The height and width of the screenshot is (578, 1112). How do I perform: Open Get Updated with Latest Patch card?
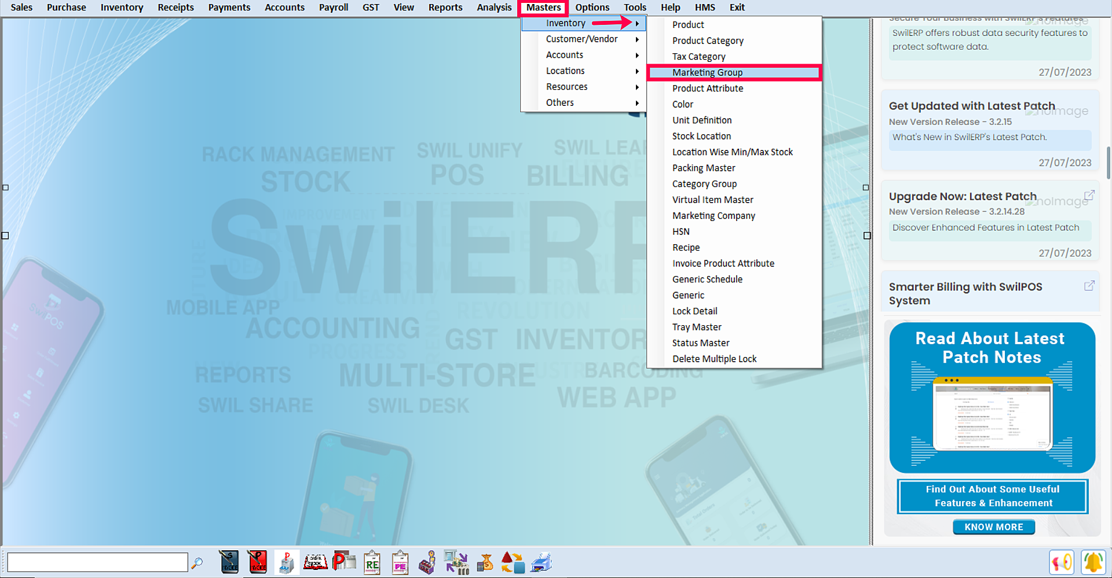coord(990,130)
